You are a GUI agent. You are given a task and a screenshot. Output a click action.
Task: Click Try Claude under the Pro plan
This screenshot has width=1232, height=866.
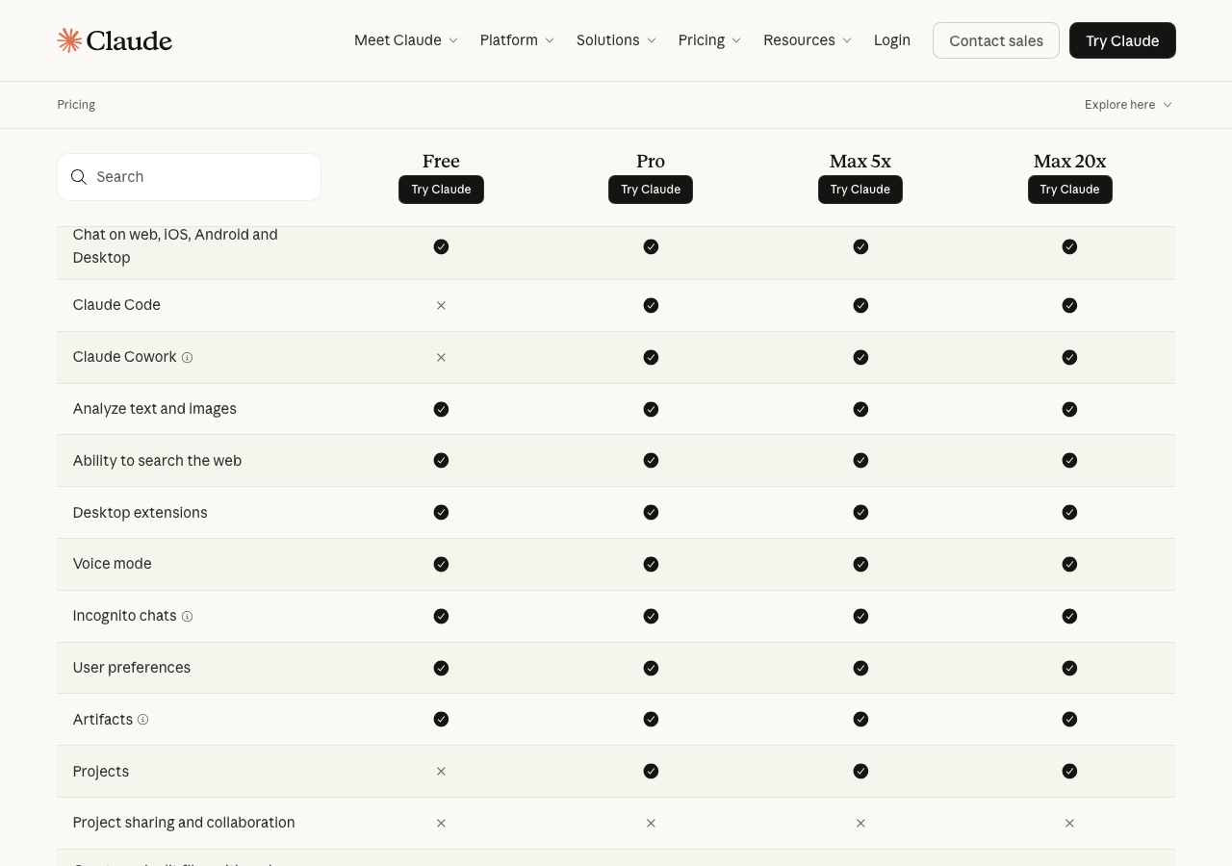[651, 190]
